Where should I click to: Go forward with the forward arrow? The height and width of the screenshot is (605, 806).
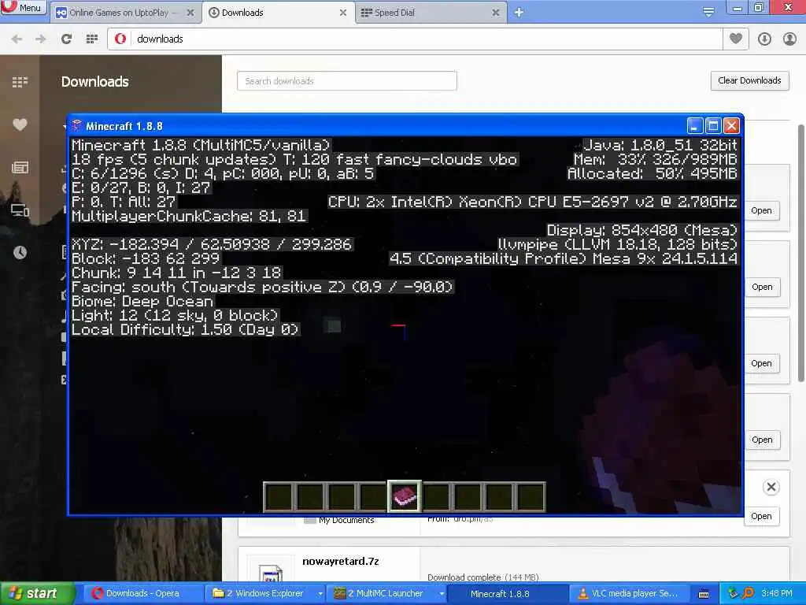click(x=41, y=39)
